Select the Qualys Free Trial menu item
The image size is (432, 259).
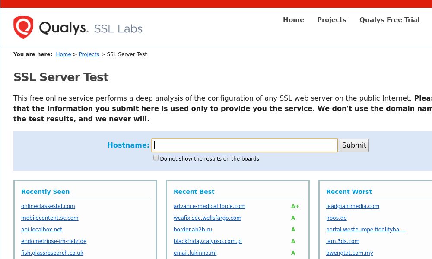[x=389, y=19]
